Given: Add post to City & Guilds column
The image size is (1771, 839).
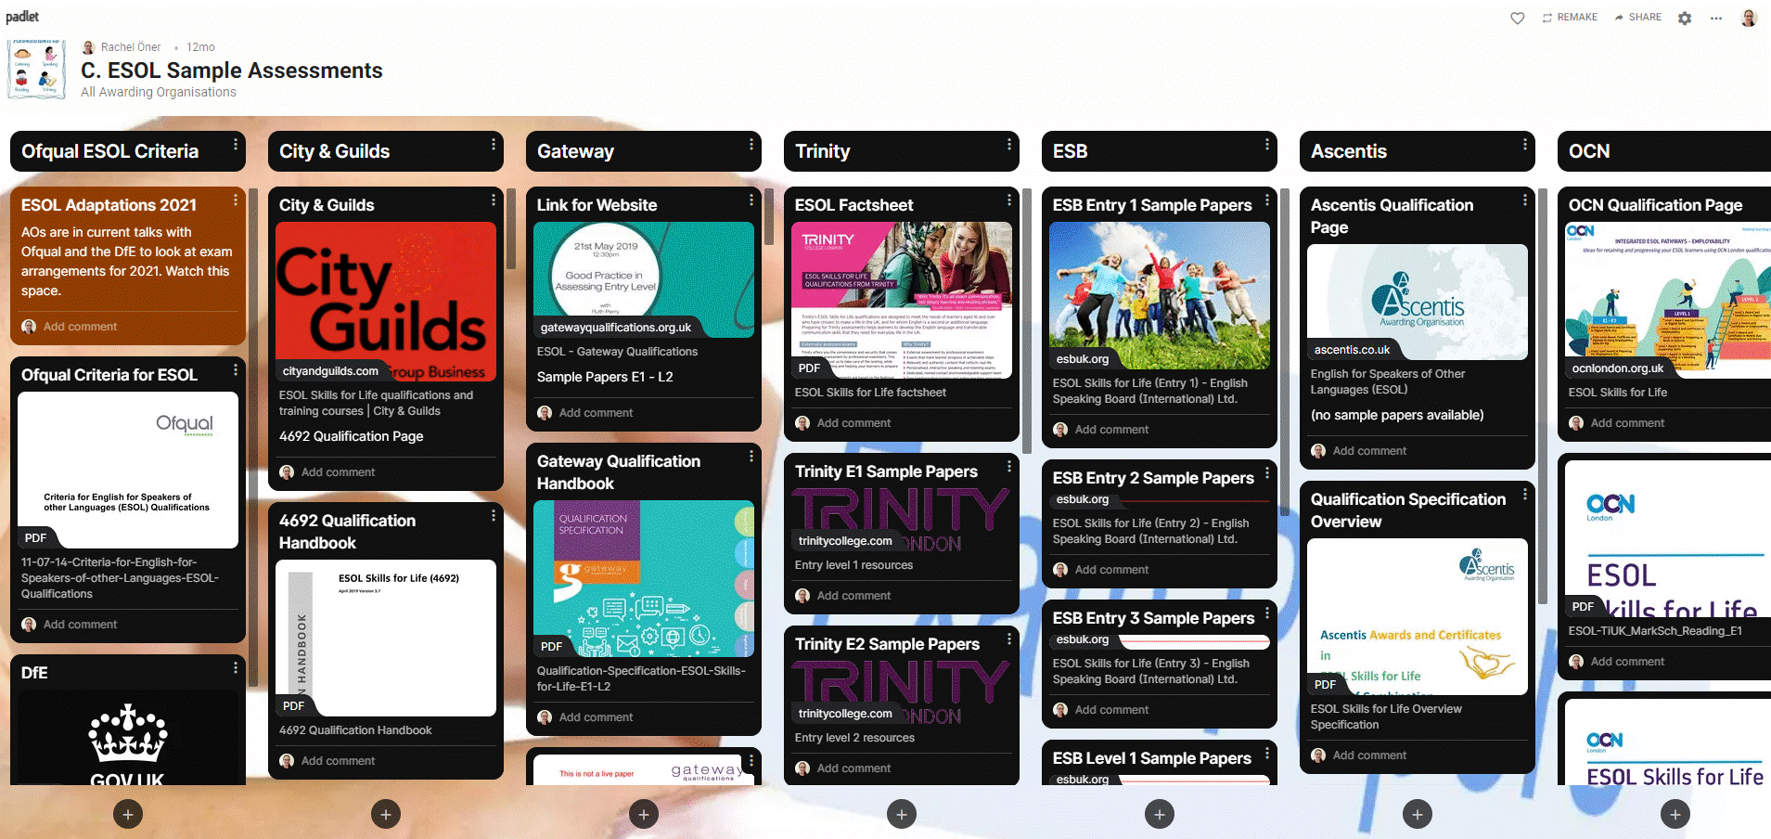Looking at the screenshot, I should pos(386,814).
